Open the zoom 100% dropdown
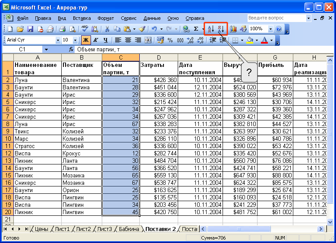 (270, 29)
